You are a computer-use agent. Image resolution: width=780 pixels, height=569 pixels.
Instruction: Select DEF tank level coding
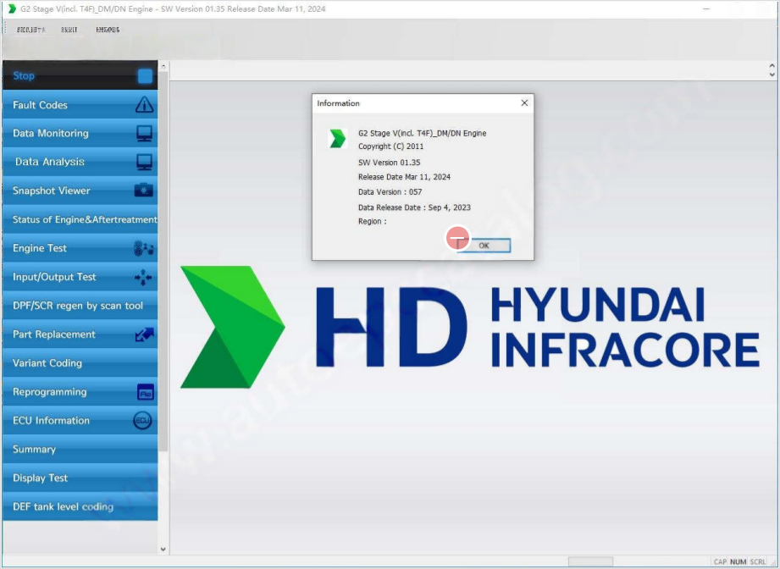pyautogui.click(x=63, y=507)
